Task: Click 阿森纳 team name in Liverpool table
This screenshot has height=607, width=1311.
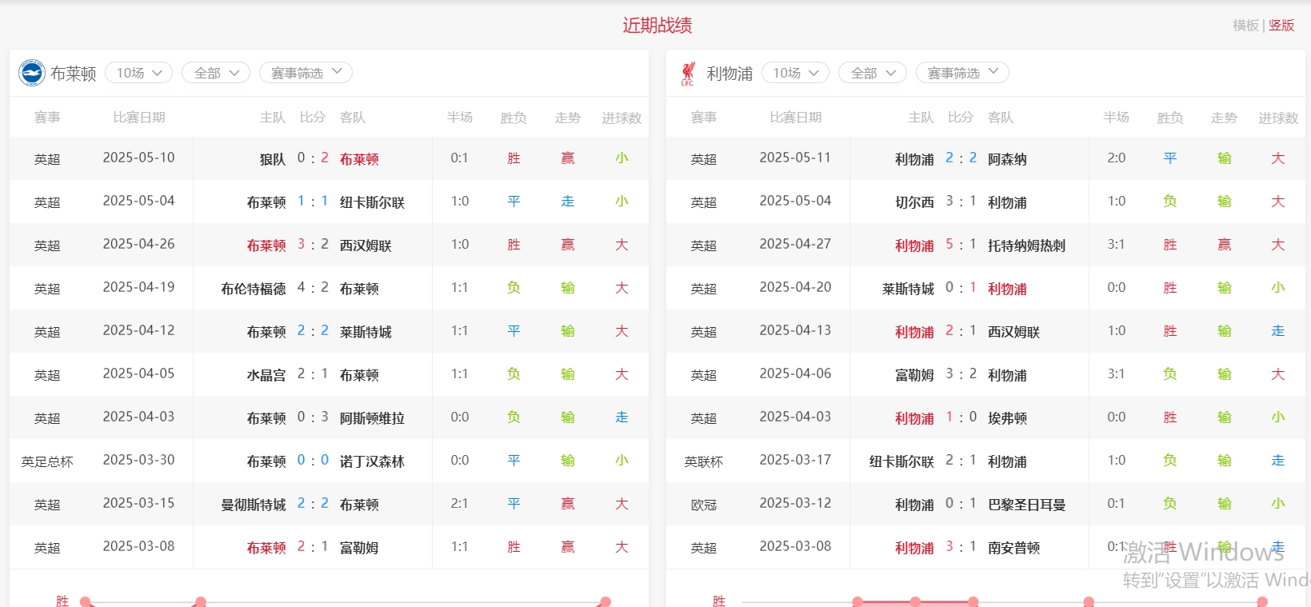Action: tap(1007, 159)
